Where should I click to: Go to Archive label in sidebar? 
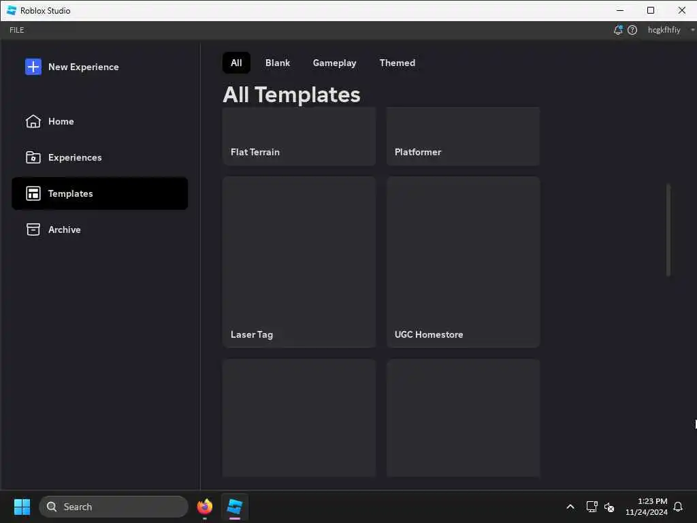pos(65,229)
